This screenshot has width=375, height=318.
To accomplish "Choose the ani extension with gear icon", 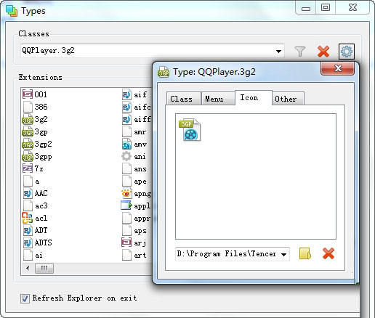I will (x=134, y=156).
